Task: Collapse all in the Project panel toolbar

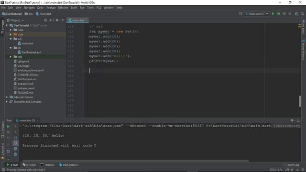Action: [50, 20]
